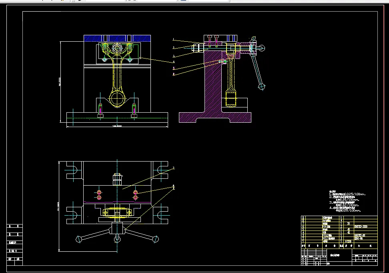Pick the left magenta bolt in front view base
Screen dimensions: 389x273
(x=100, y=111)
